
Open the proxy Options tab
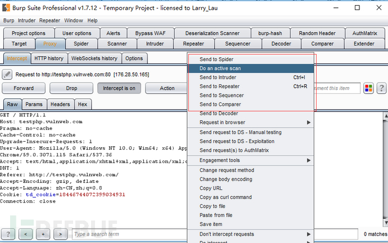pyautogui.click(x=134, y=58)
